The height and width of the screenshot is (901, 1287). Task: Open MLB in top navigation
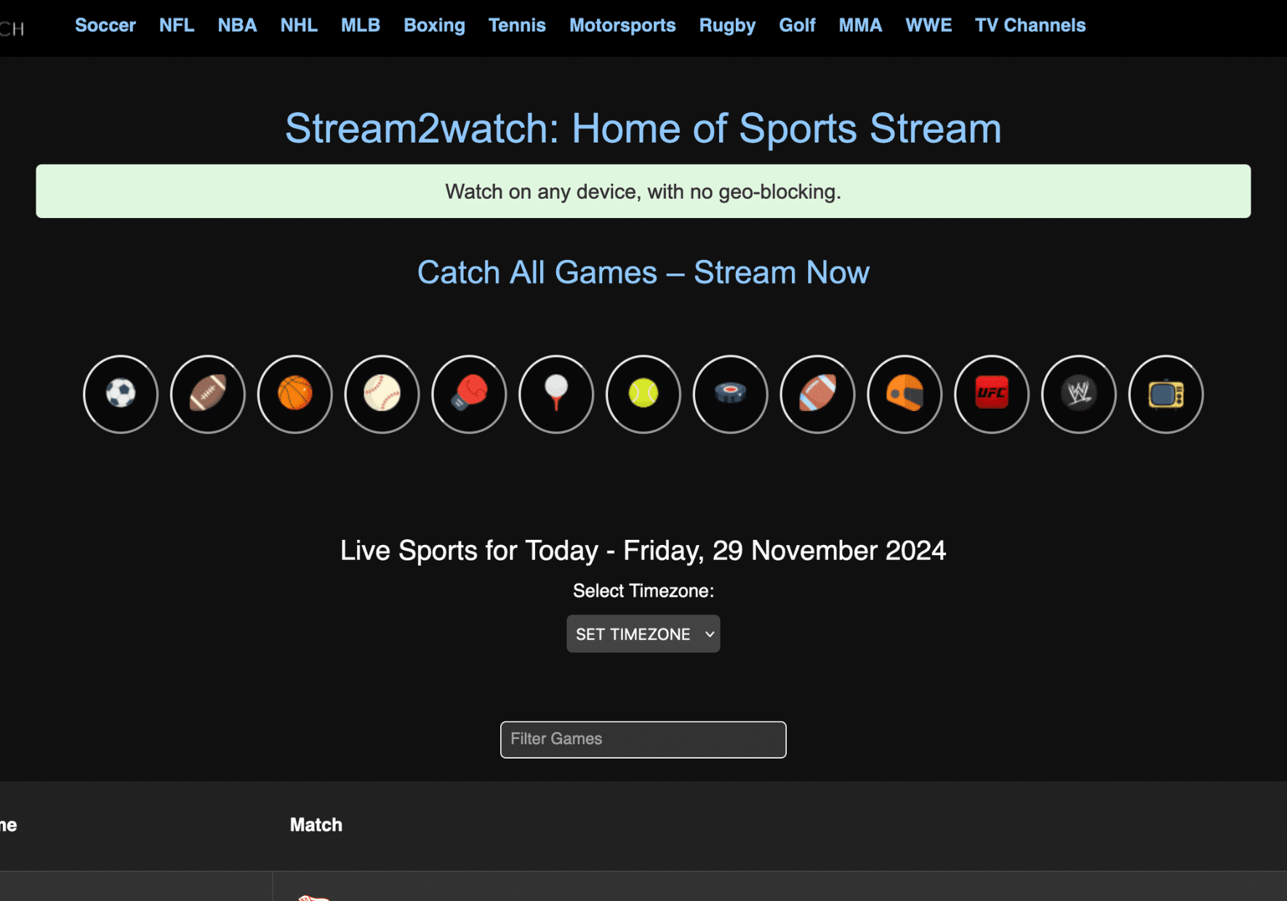[361, 25]
